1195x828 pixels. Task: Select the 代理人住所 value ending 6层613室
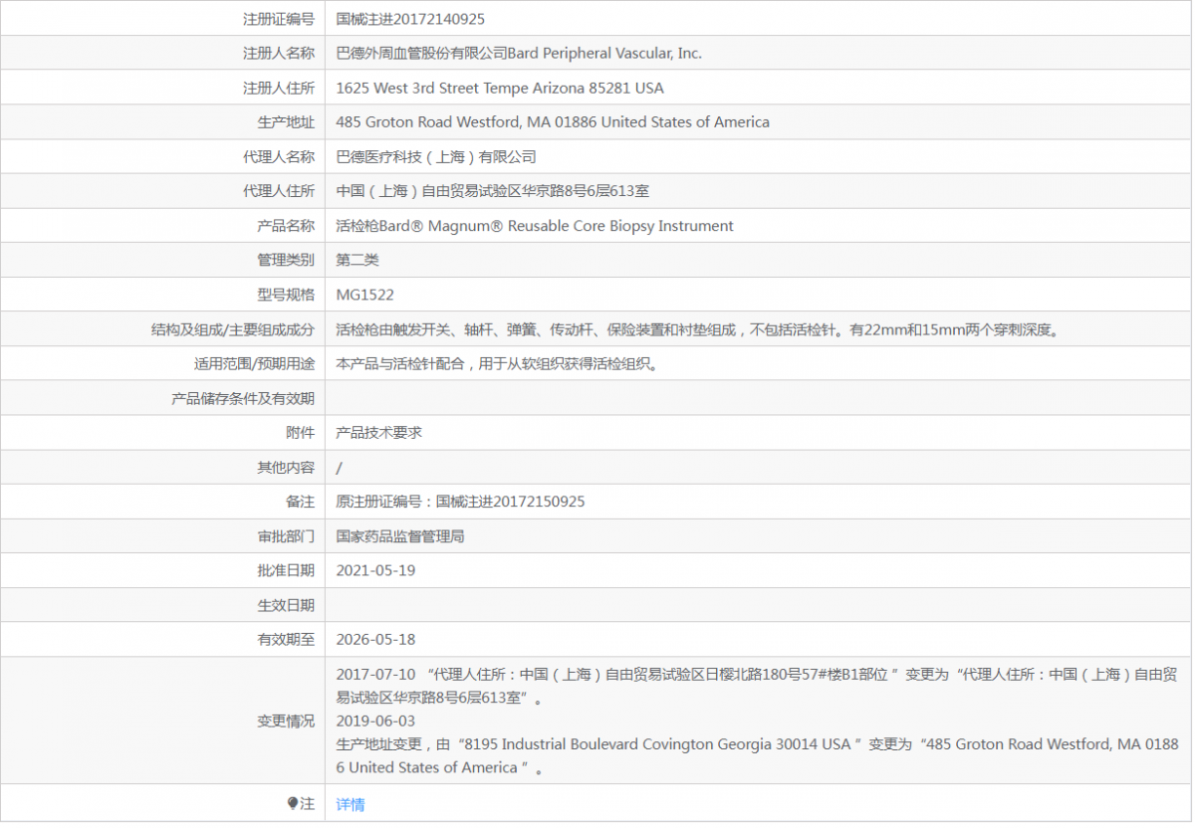tap(493, 191)
